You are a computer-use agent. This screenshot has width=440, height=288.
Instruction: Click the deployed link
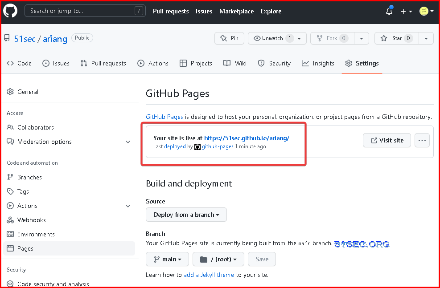pyautogui.click(x=175, y=146)
